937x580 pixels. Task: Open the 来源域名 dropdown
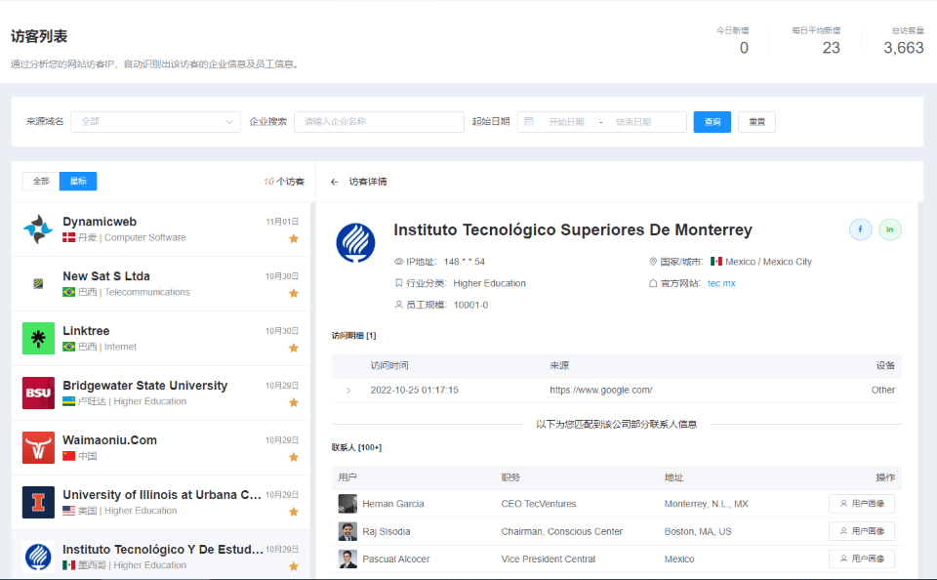pyautogui.click(x=155, y=122)
